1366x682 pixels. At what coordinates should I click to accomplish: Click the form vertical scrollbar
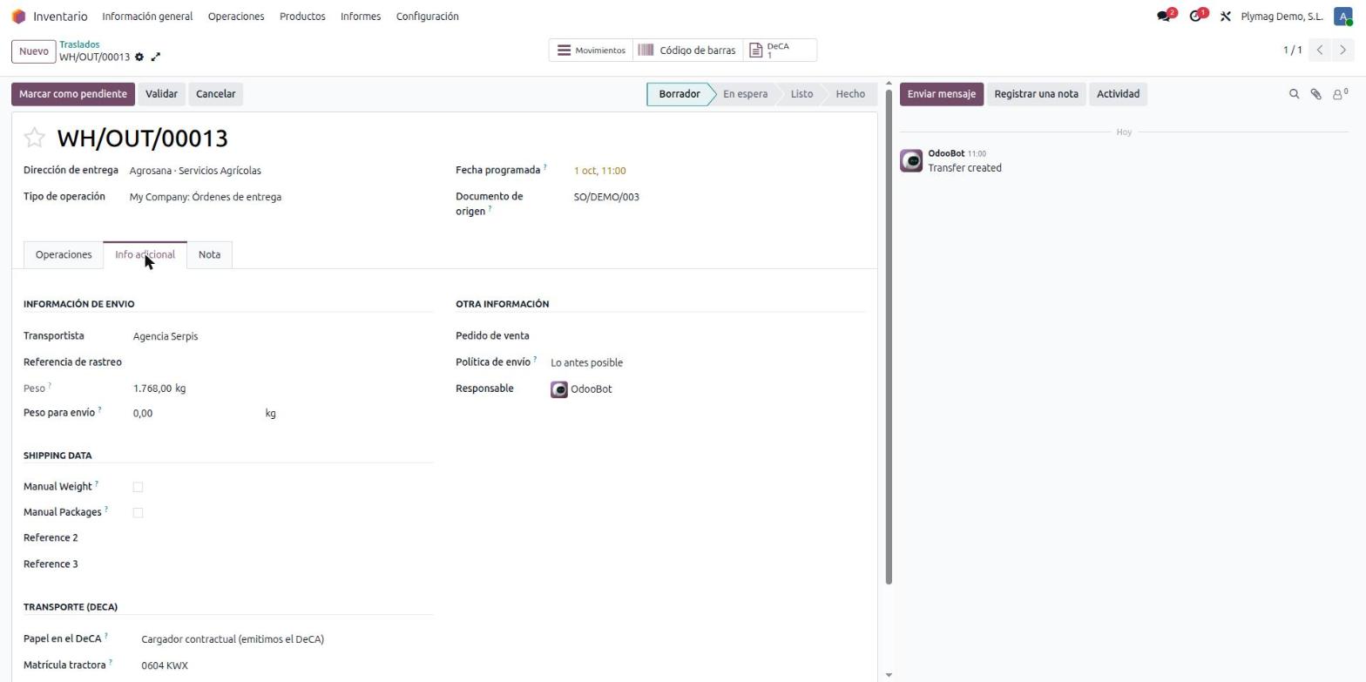click(x=889, y=335)
